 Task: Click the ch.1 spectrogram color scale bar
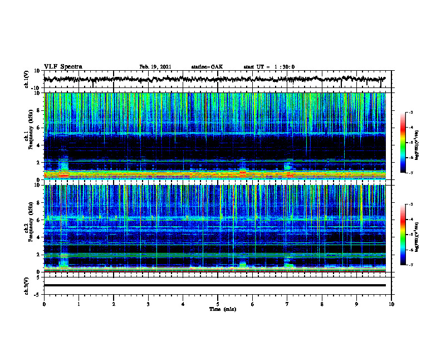[403, 143]
